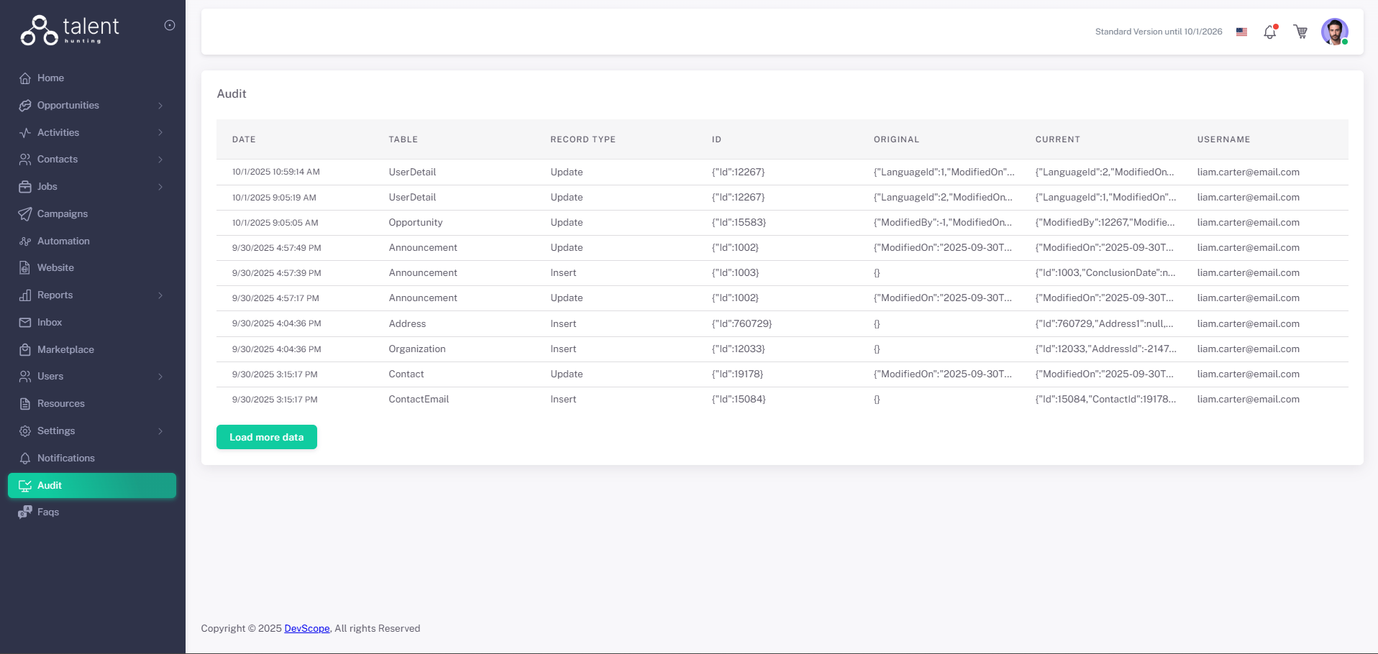1378x654 pixels.
Task: Click the Talent Hunting logo
Action: coord(70,30)
